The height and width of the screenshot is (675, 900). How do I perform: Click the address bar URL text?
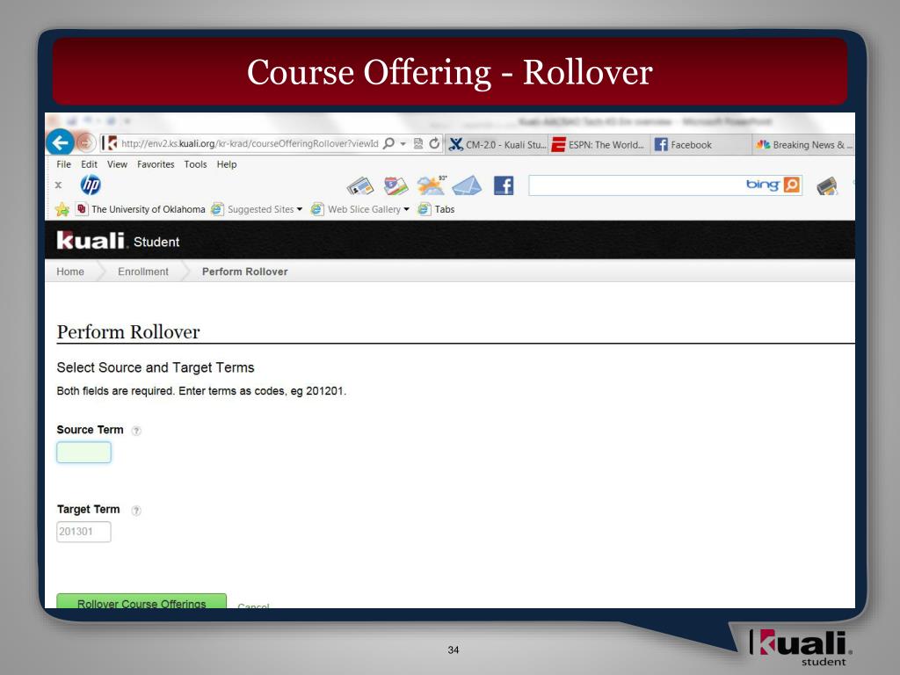[250, 143]
